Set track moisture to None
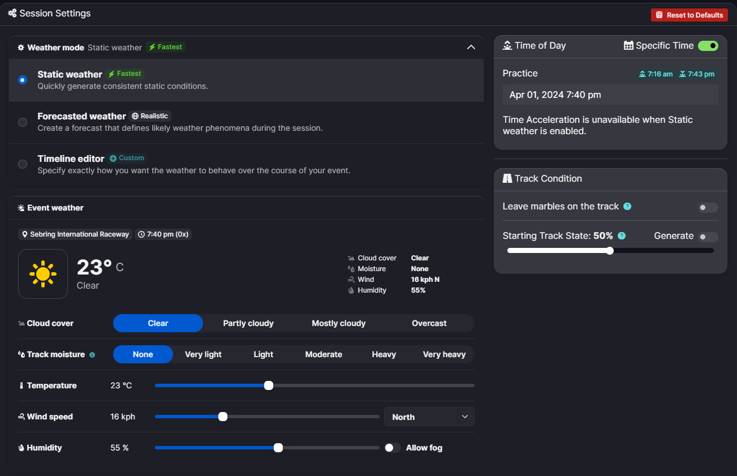Image resolution: width=737 pixels, height=476 pixels. 143,354
